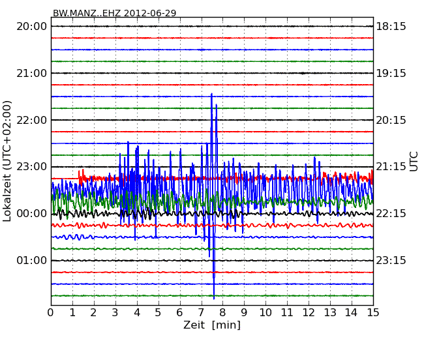
Task: Select the 20:00 local time label
Action: [32, 27]
